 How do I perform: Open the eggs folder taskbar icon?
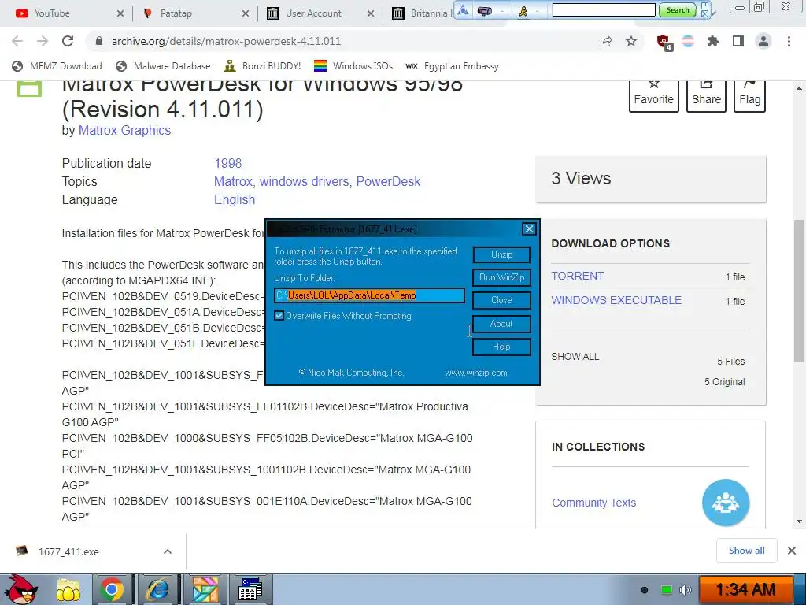pyautogui.click(x=68, y=590)
